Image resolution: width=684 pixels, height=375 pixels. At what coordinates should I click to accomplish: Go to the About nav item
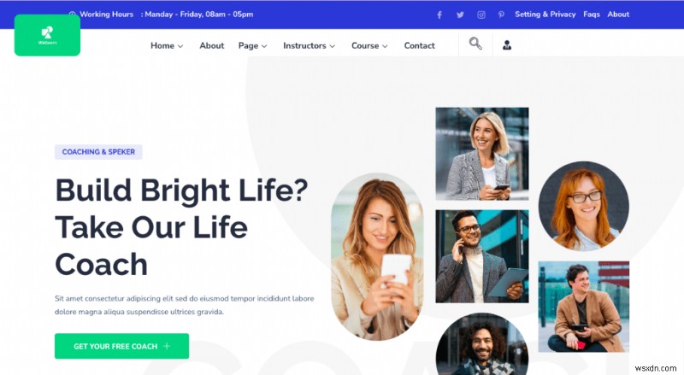[211, 45]
